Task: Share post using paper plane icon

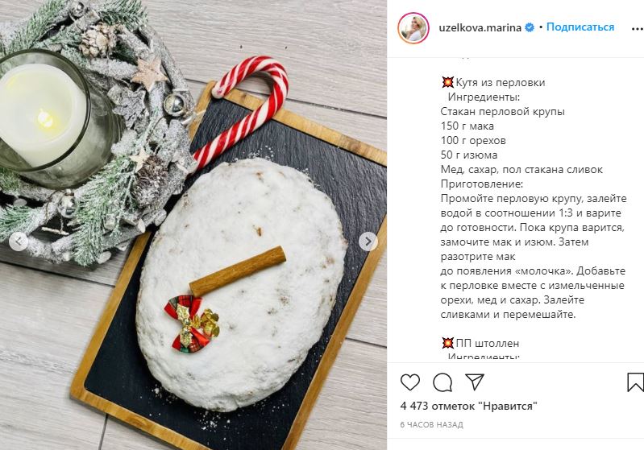Action: click(x=475, y=382)
